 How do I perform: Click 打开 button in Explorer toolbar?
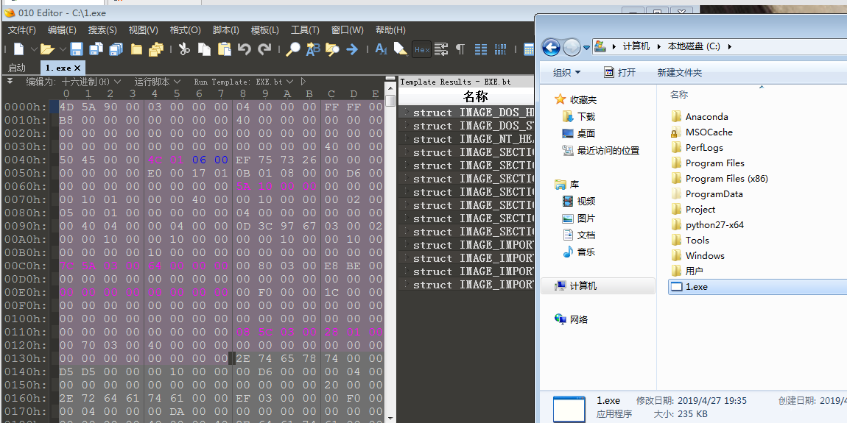tap(620, 72)
